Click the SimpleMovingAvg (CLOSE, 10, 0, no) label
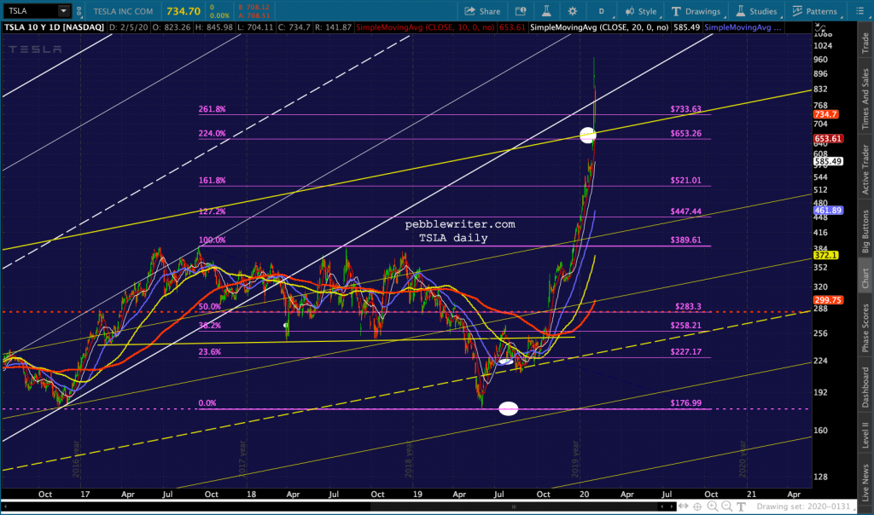874x515 pixels. (x=425, y=26)
